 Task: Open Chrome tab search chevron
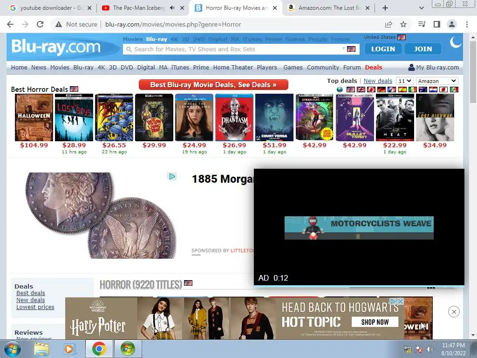tap(422, 8)
